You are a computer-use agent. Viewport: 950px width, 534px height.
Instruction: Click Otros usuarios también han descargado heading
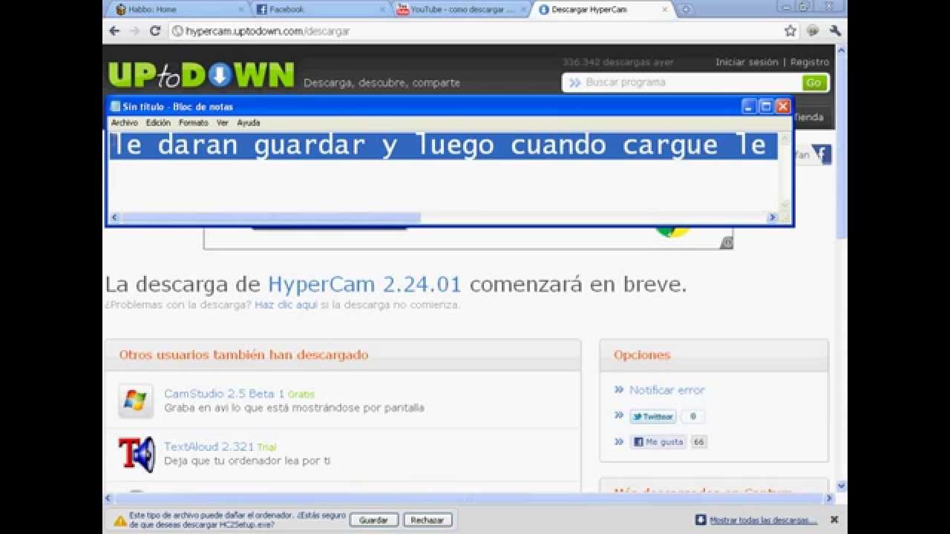click(243, 355)
